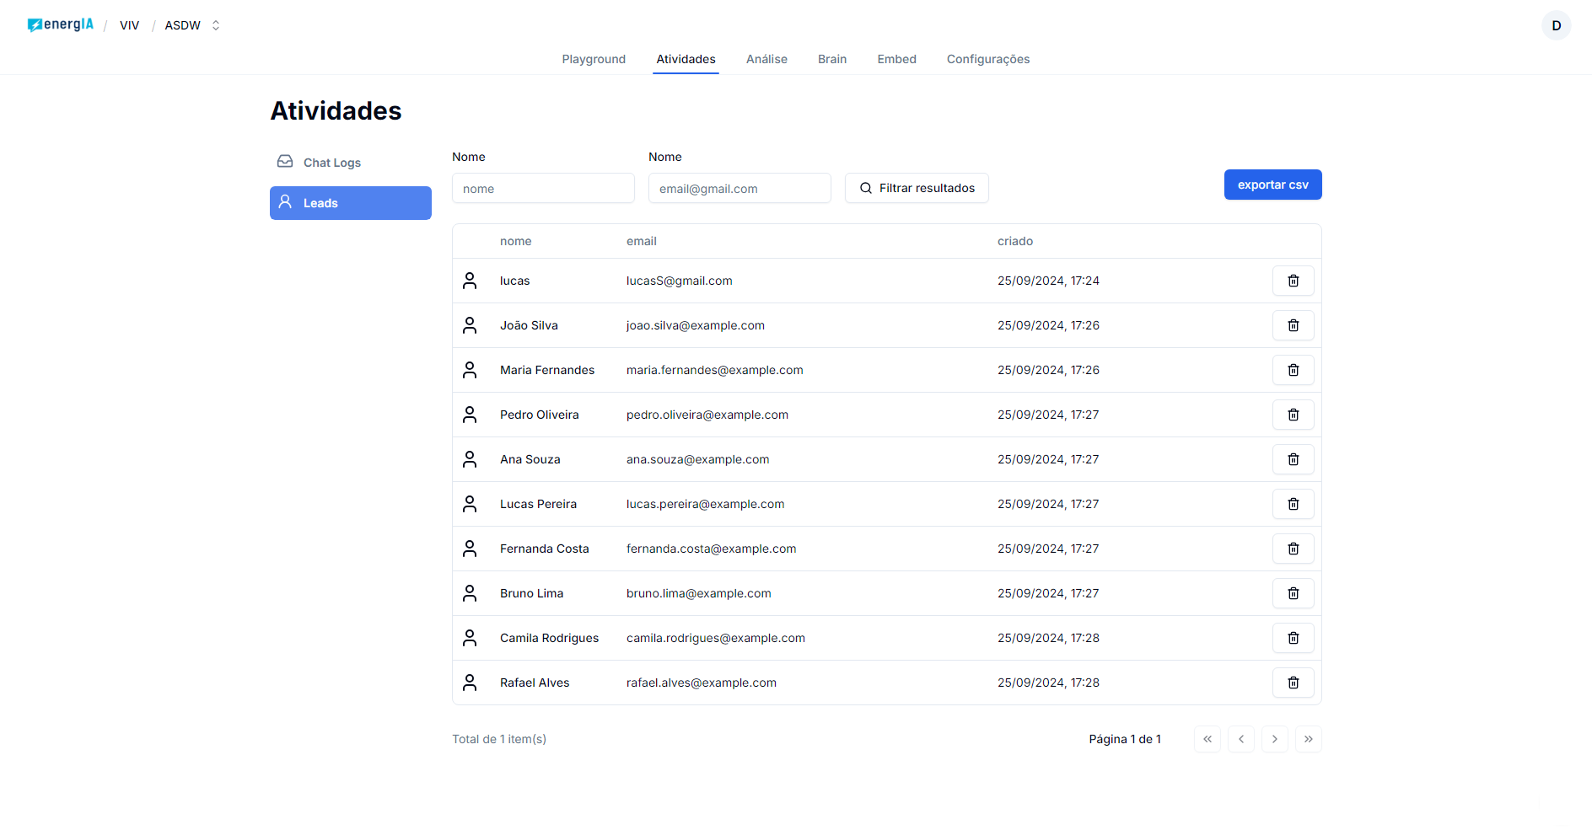Image resolution: width=1592 pixels, height=830 pixels.
Task: Go to the Embed tab
Action: click(x=896, y=59)
